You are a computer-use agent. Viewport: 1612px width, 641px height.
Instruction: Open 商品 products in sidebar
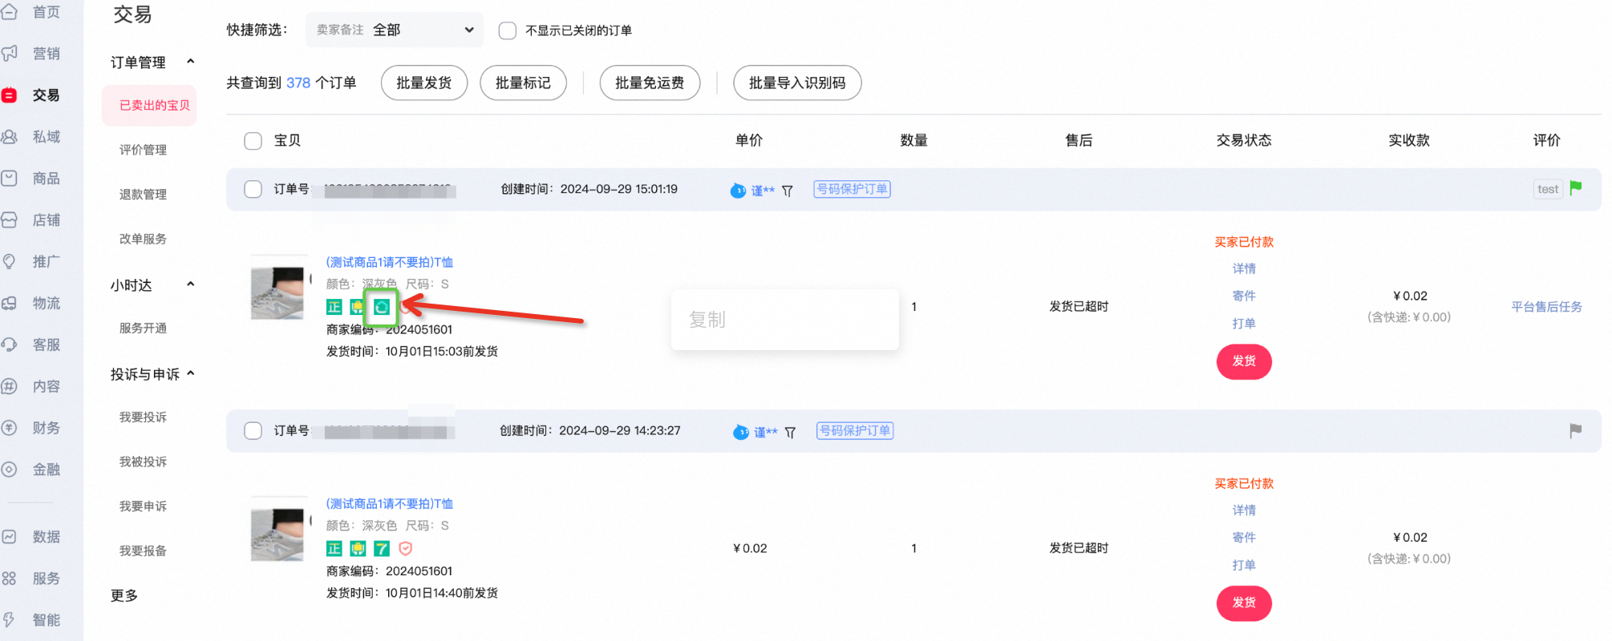coord(32,179)
